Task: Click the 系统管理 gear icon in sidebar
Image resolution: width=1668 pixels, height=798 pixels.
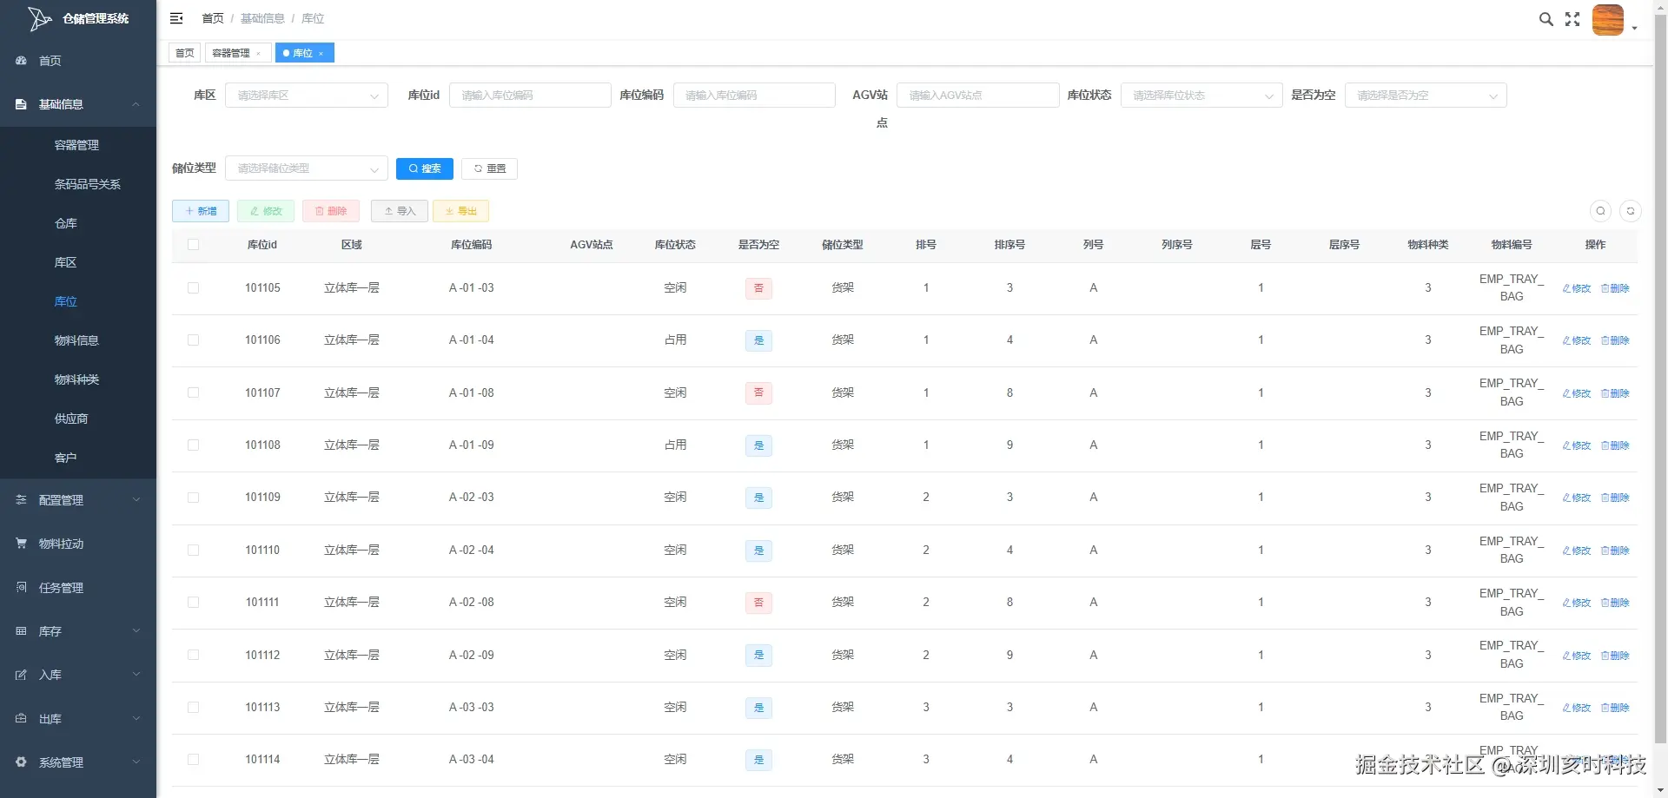Action: pos(21,762)
